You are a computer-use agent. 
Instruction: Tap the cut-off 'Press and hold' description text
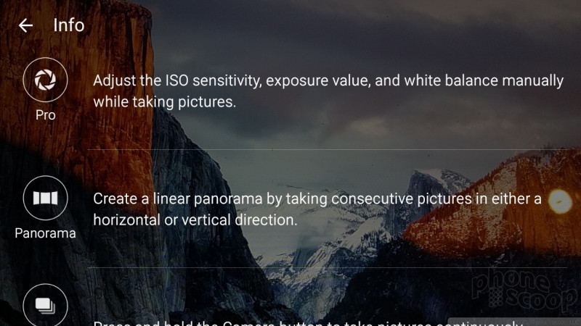307,322
